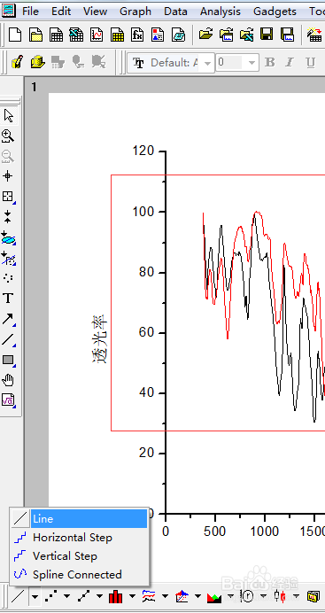This screenshot has width=325, height=613.
Task: Open the Edit menu
Action: pos(61,12)
